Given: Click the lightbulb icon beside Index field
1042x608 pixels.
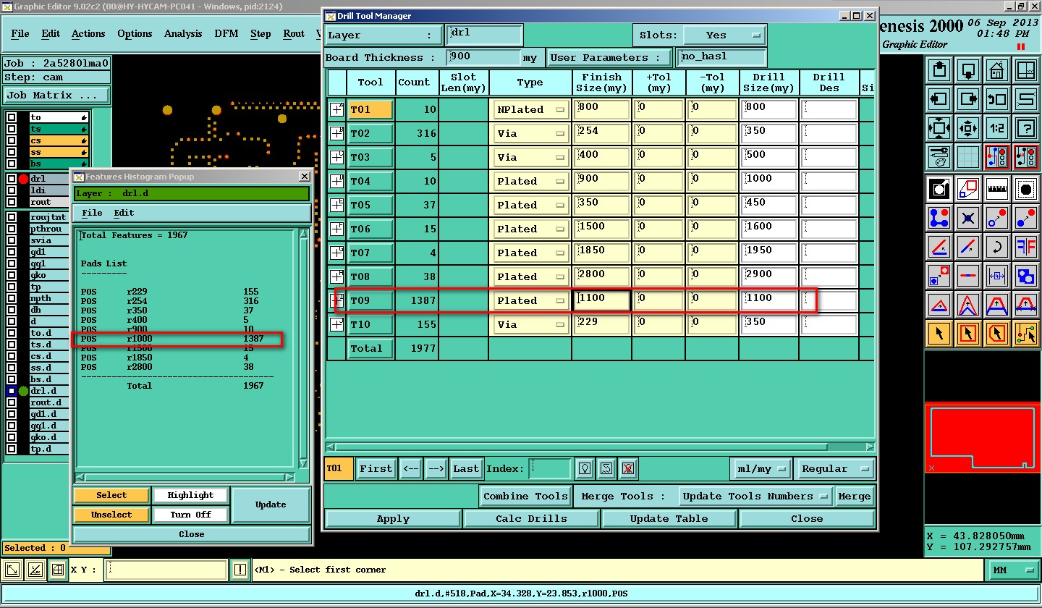Looking at the screenshot, I should pyautogui.click(x=584, y=468).
